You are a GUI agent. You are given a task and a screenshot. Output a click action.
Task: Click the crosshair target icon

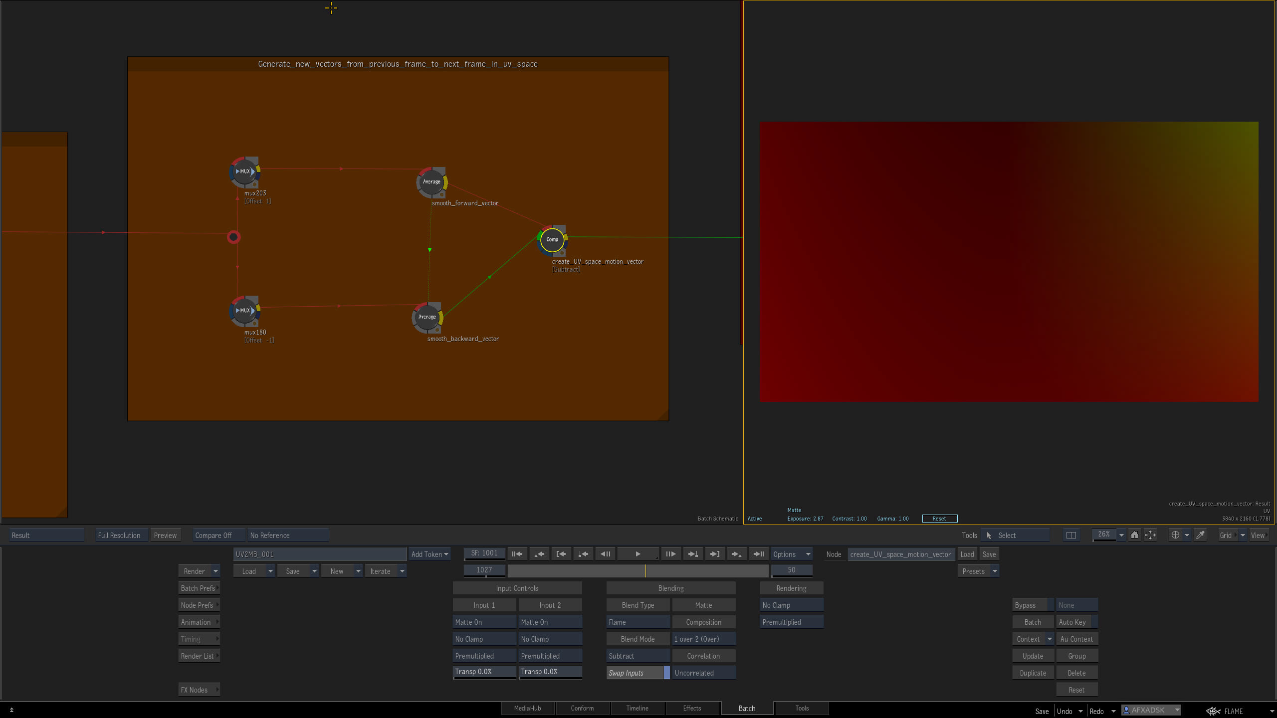click(1175, 535)
